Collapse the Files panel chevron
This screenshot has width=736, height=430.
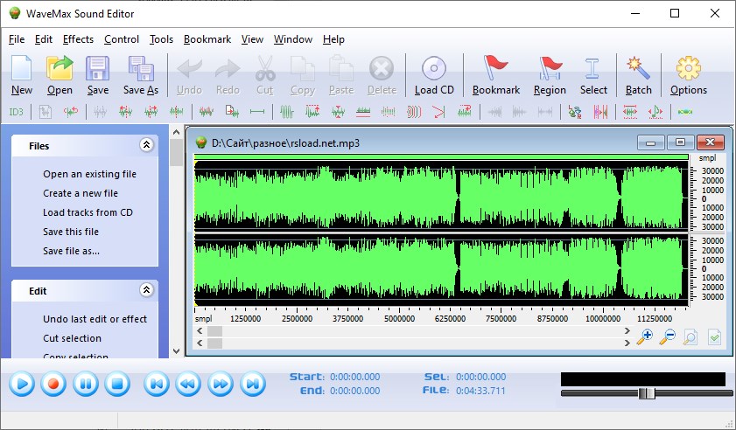coord(146,145)
